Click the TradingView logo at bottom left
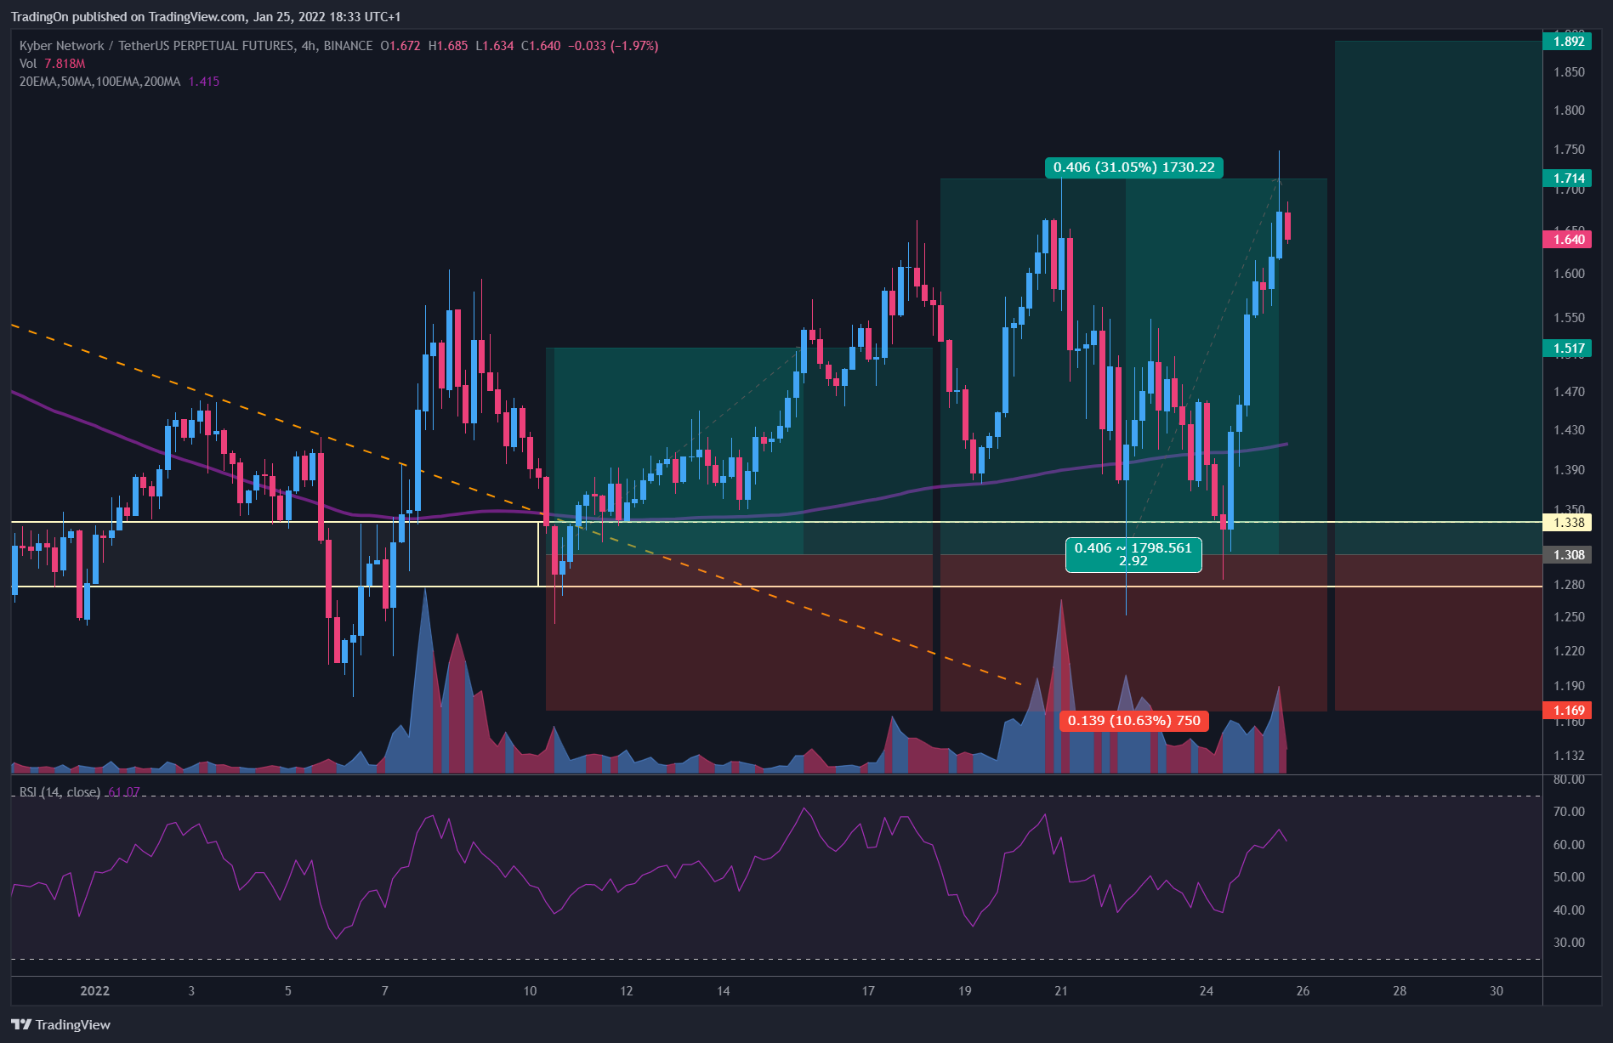This screenshot has width=1613, height=1043. click(x=60, y=1024)
